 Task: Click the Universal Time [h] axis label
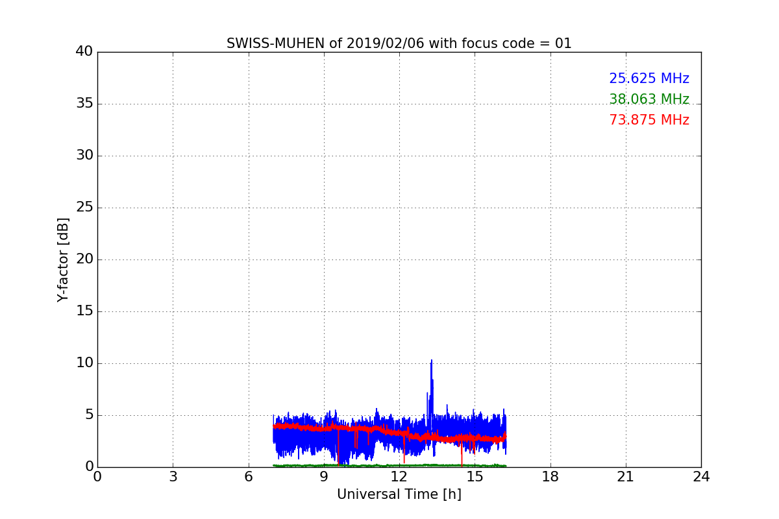[399, 494]
